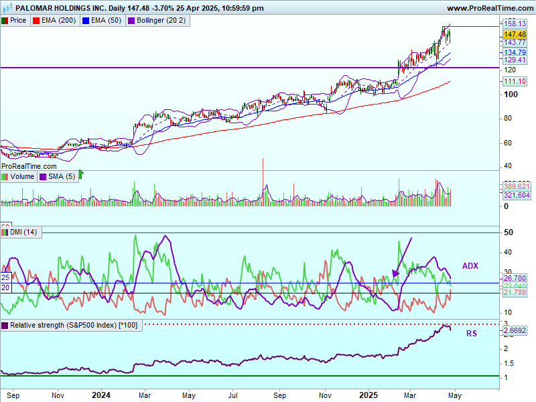Click the 2025 marker on the time axis
Screen dimensions: 536x402
(x=368, y=396)
